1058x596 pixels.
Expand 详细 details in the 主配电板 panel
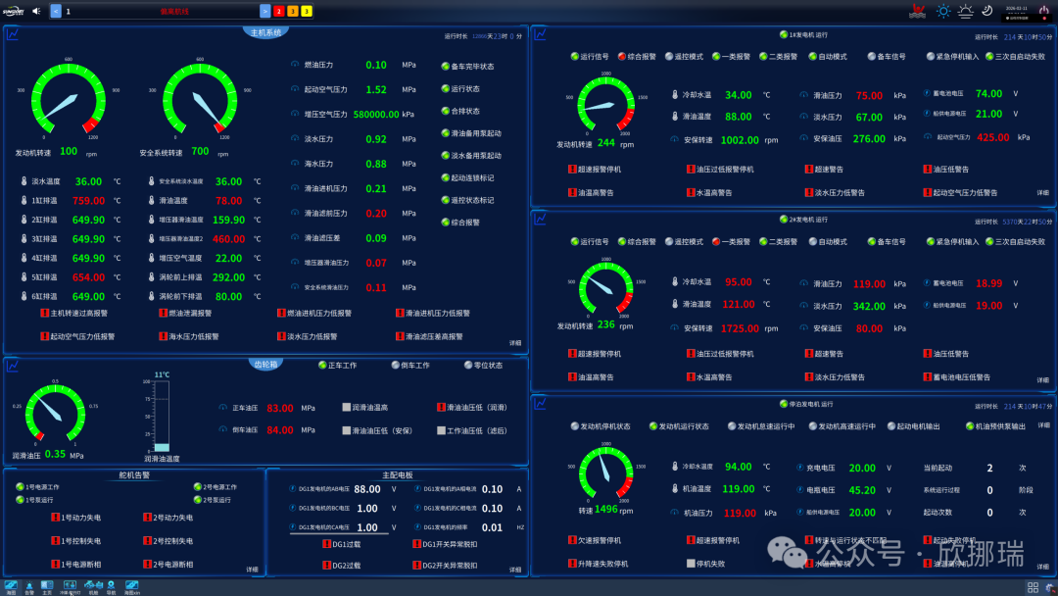point(515,570)
